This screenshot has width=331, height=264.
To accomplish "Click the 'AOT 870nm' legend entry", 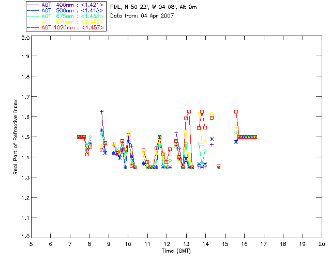I will pos(65,22).
